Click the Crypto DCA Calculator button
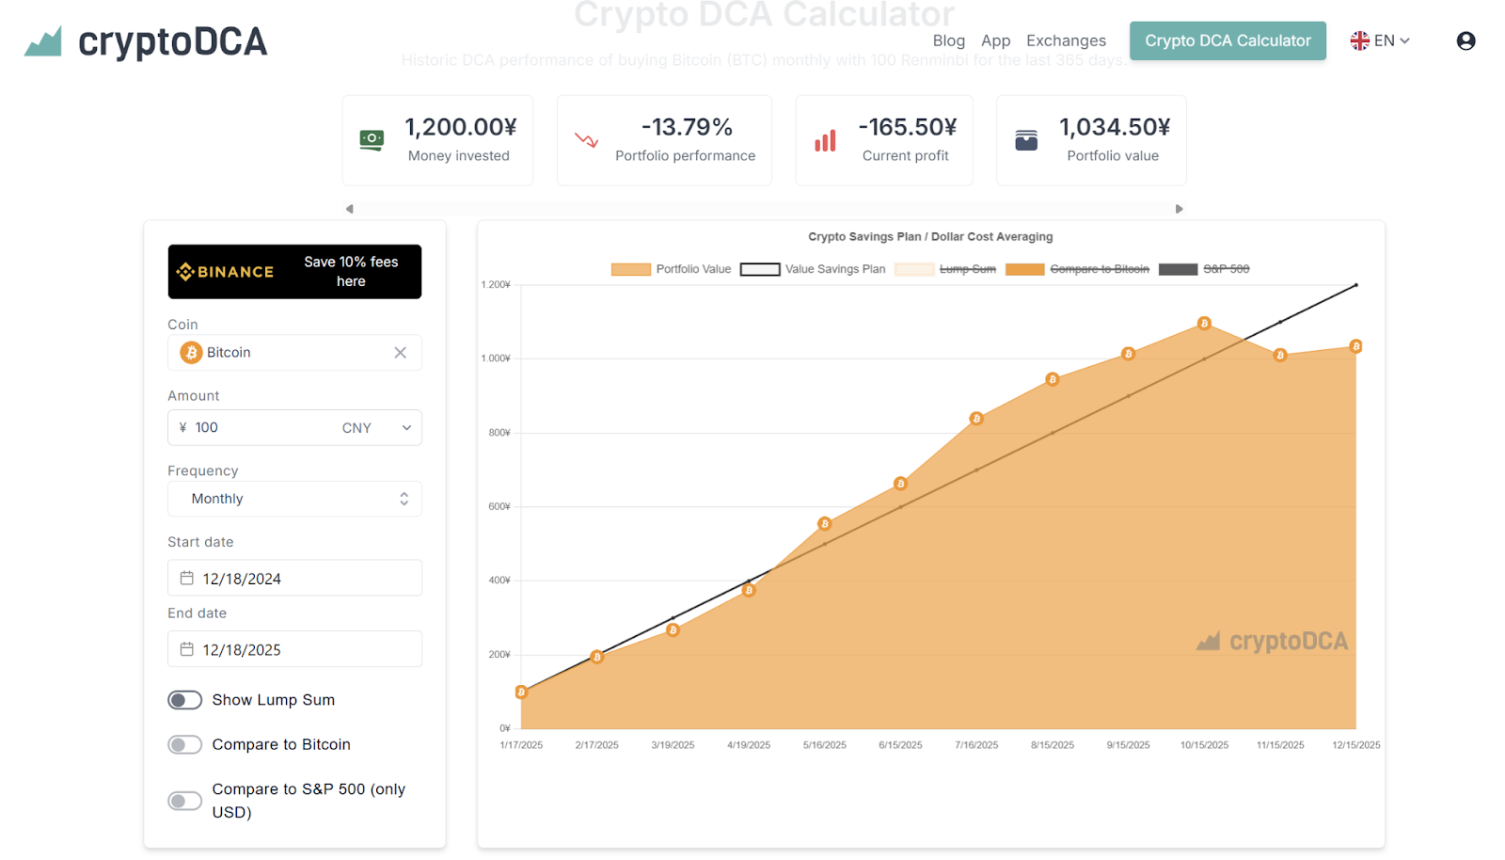 tap(1228, 40)
